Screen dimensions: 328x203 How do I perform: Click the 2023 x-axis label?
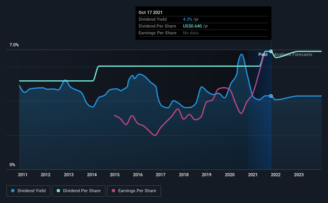(299, 175)
